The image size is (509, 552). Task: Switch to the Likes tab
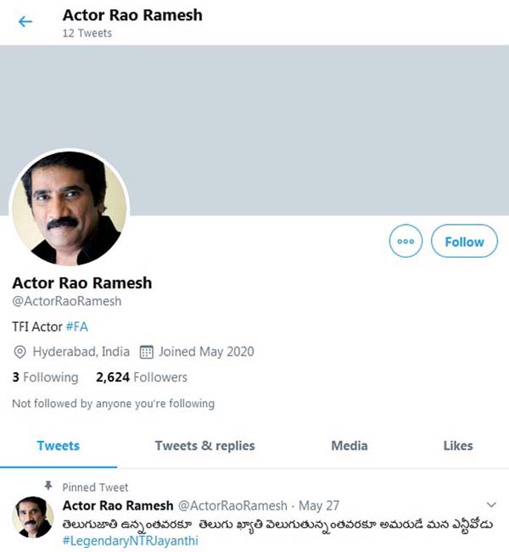458,446
